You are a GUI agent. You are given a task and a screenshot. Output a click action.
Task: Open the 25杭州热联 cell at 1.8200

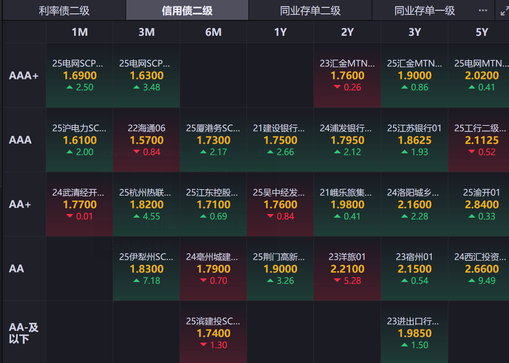pos(146,204)
